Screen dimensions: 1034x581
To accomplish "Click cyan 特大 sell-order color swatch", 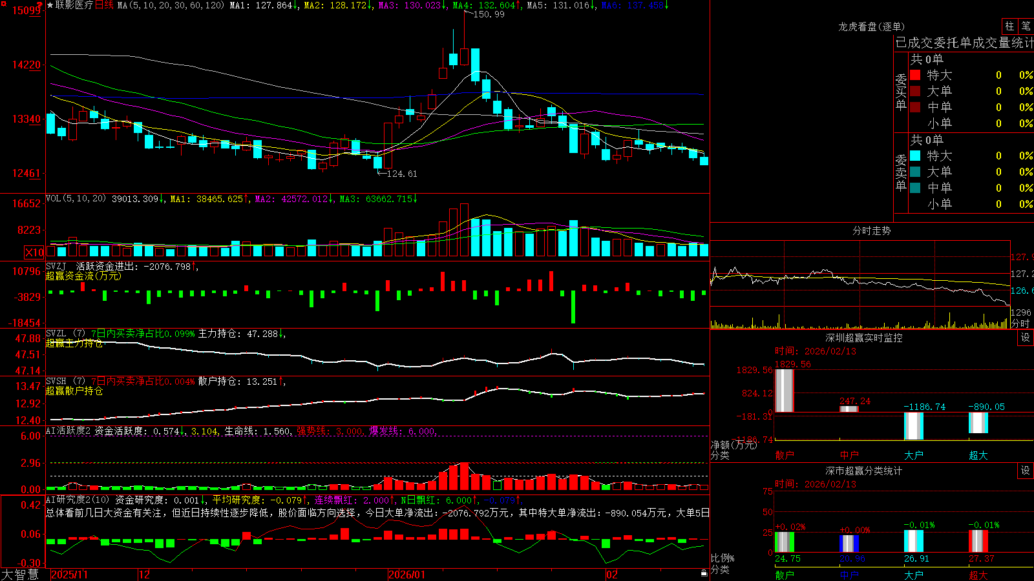I will (915, 156).
